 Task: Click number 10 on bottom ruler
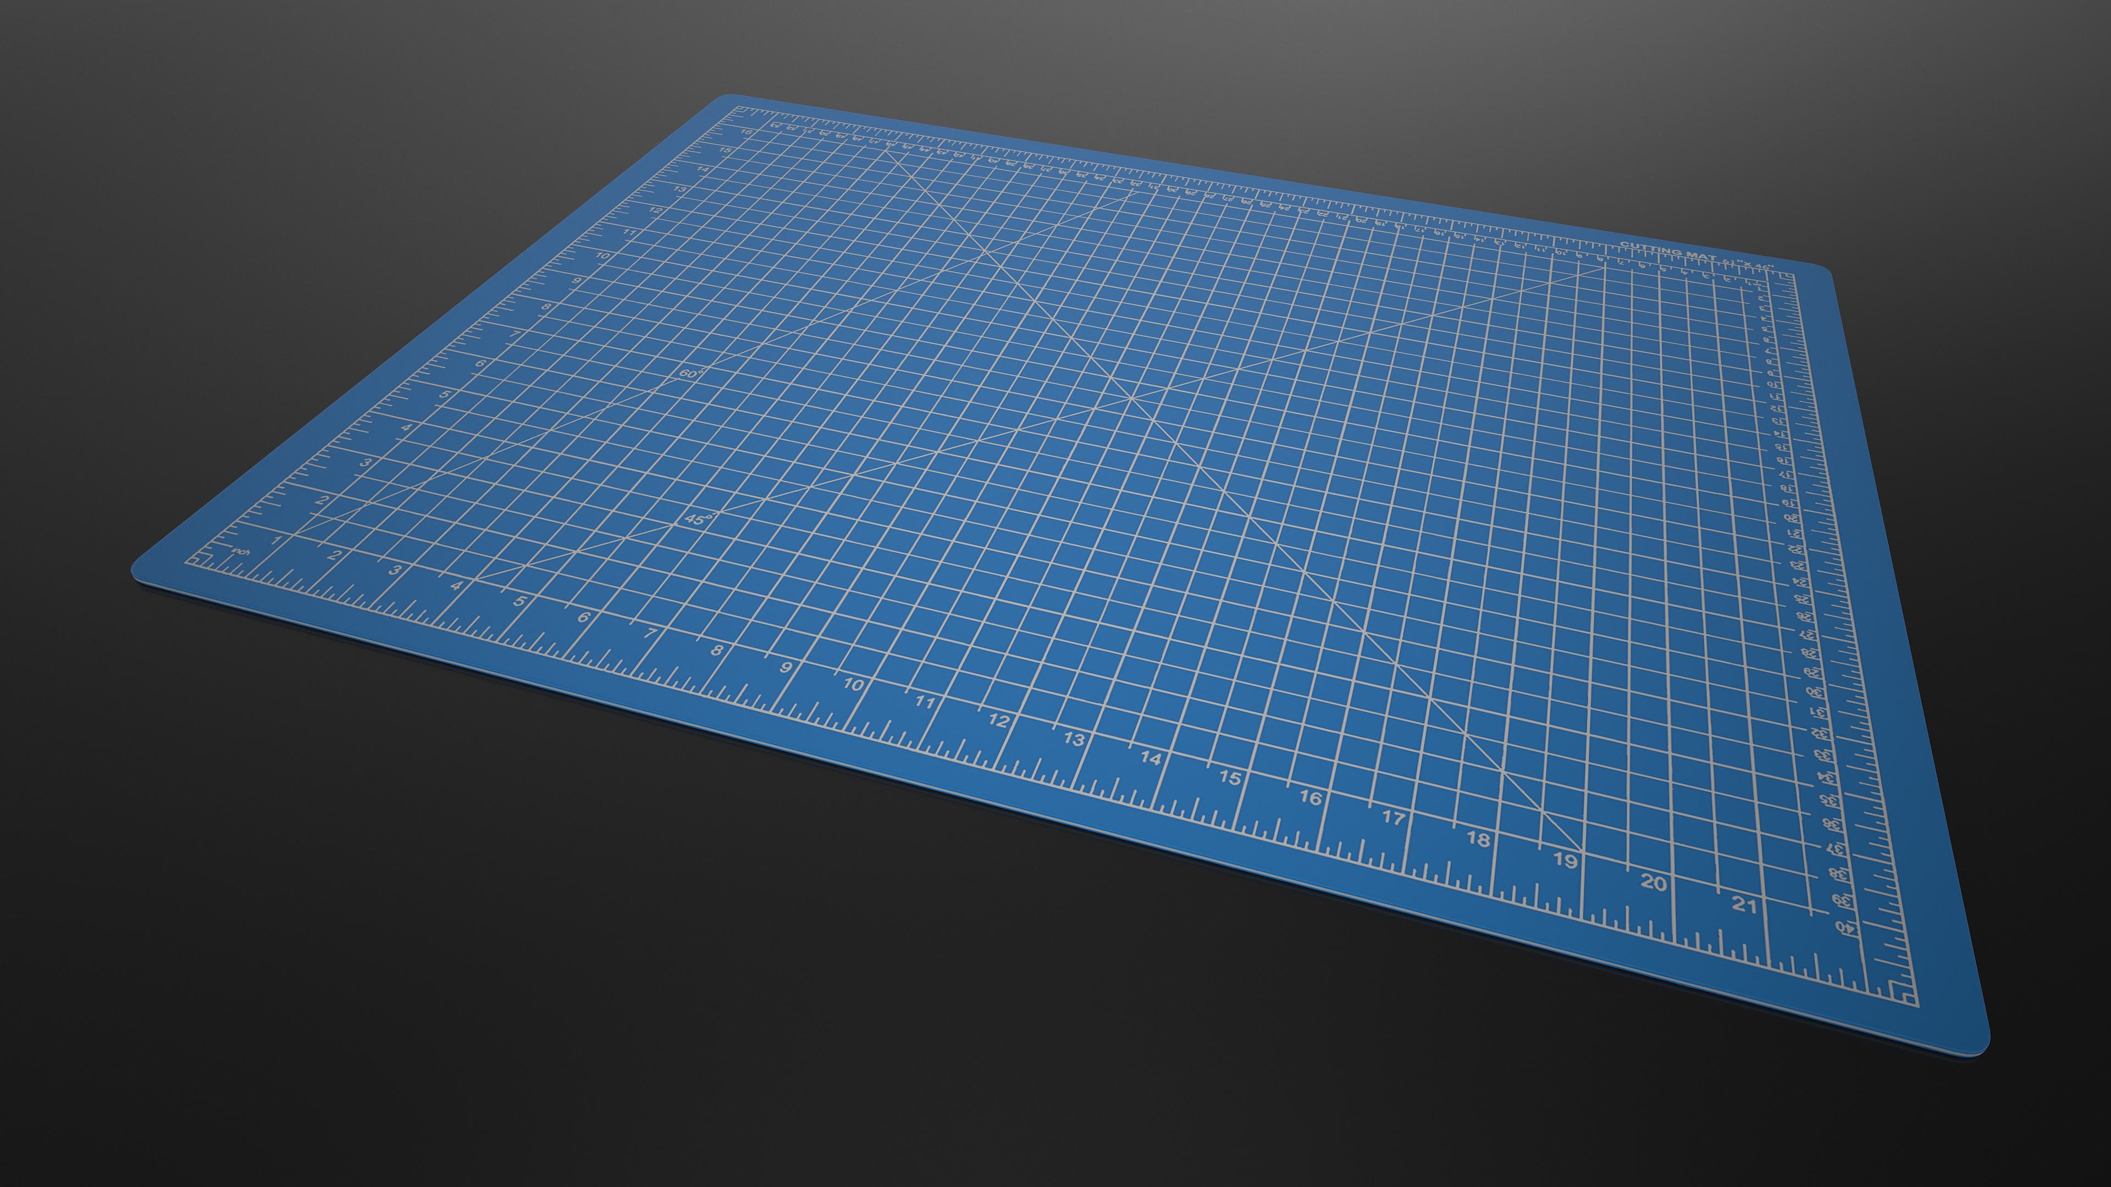tap(853, 684)
